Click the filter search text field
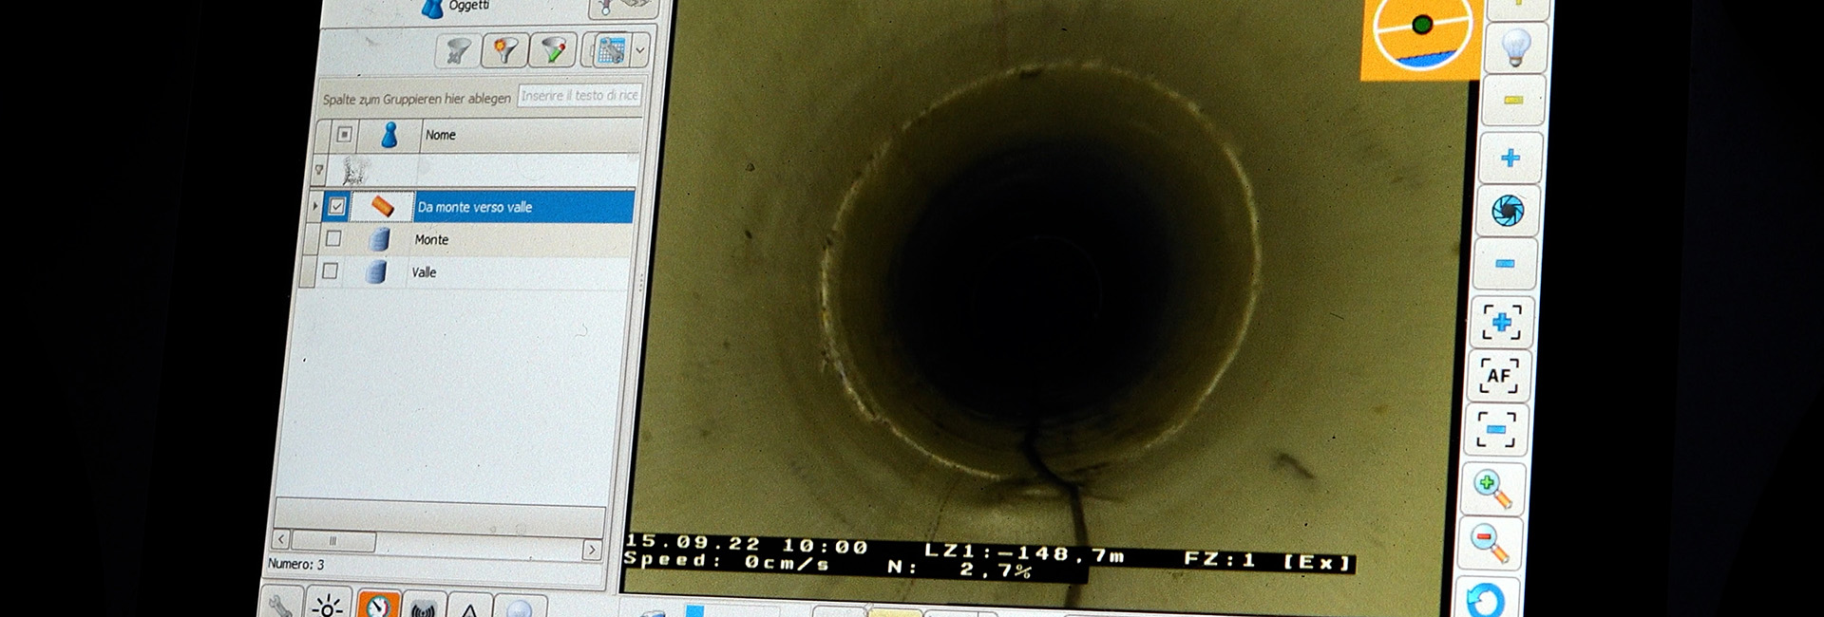Viewport: 1824px width, 617px height. click(x=579, y=96)
